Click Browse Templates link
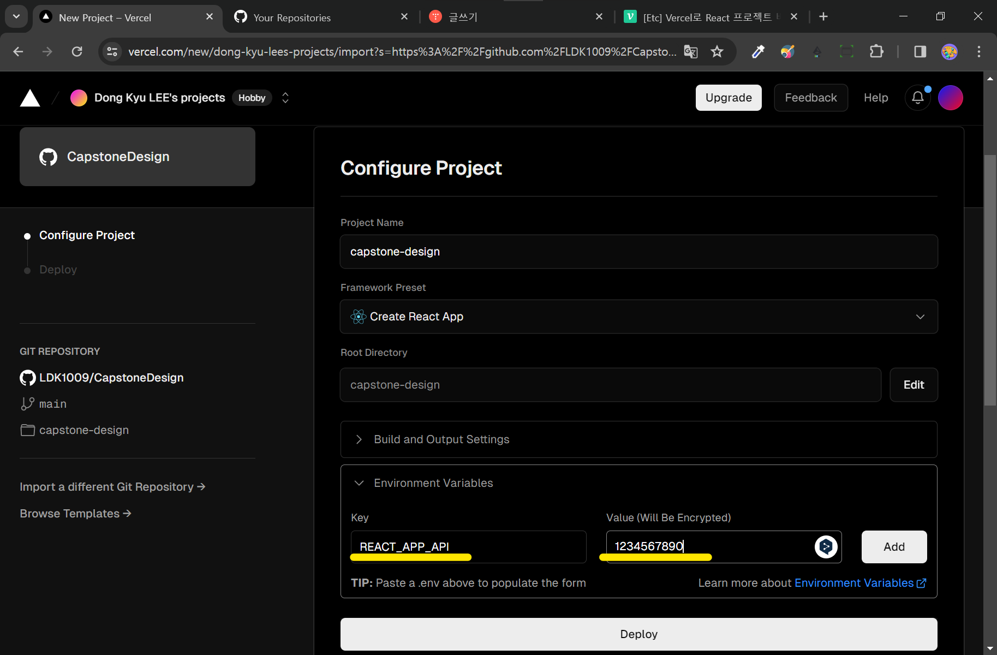This screenshot has width=997, height=655. tap(75, 514)
